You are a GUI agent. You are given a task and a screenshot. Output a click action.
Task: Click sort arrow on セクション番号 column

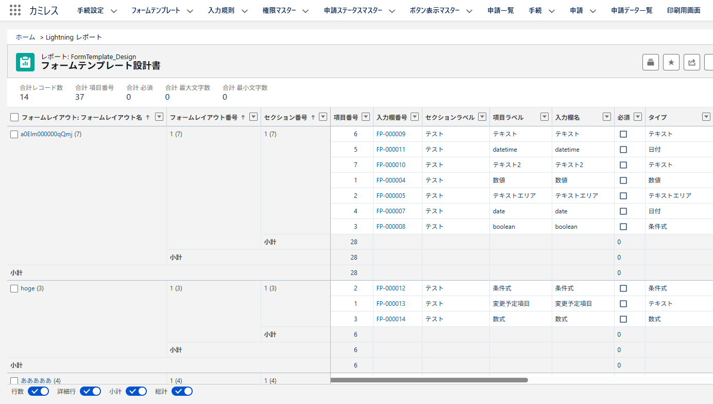click(312, 117)
